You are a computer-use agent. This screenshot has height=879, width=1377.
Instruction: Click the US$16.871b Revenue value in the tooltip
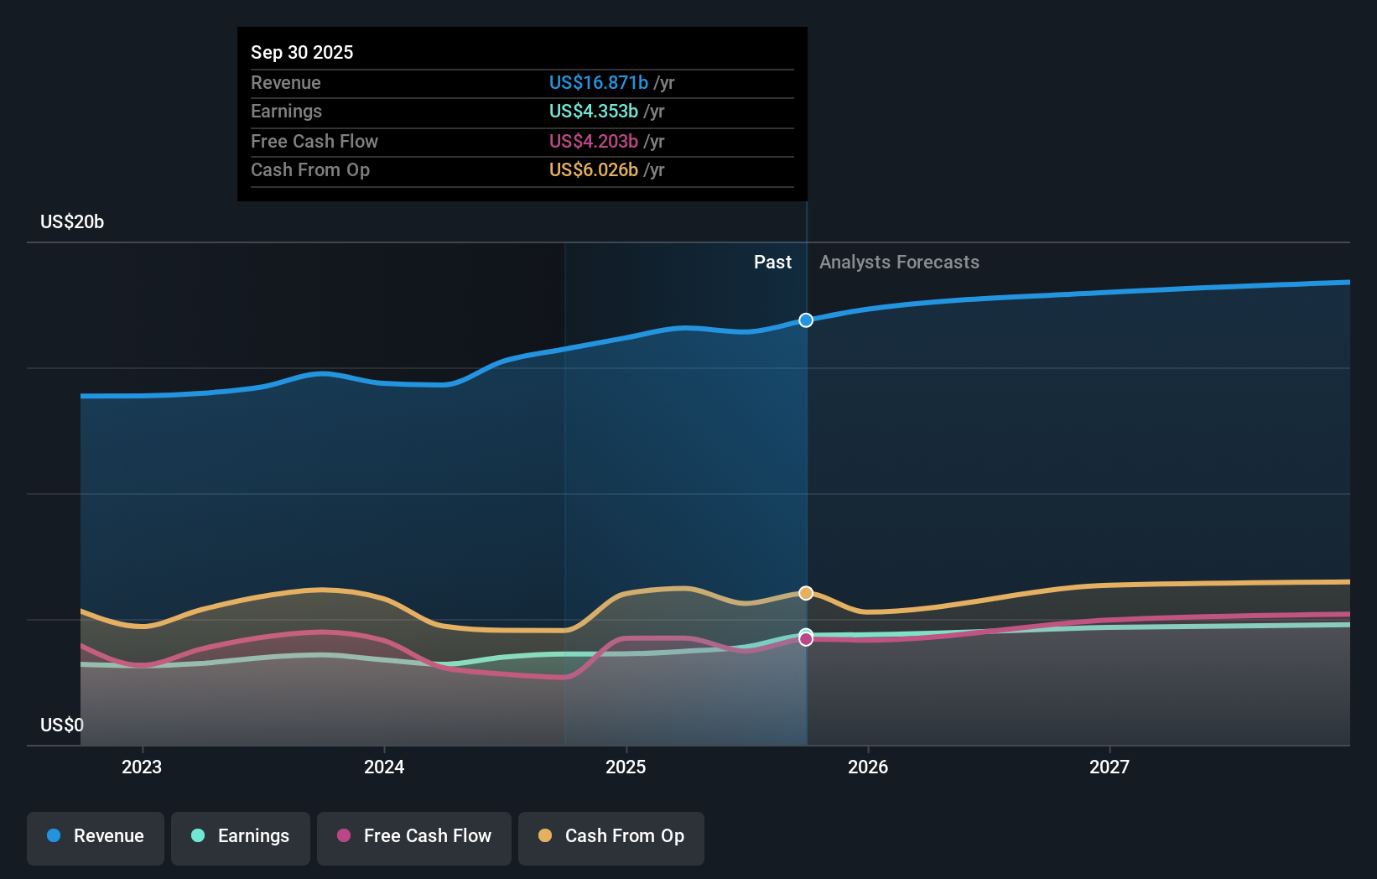598,83
